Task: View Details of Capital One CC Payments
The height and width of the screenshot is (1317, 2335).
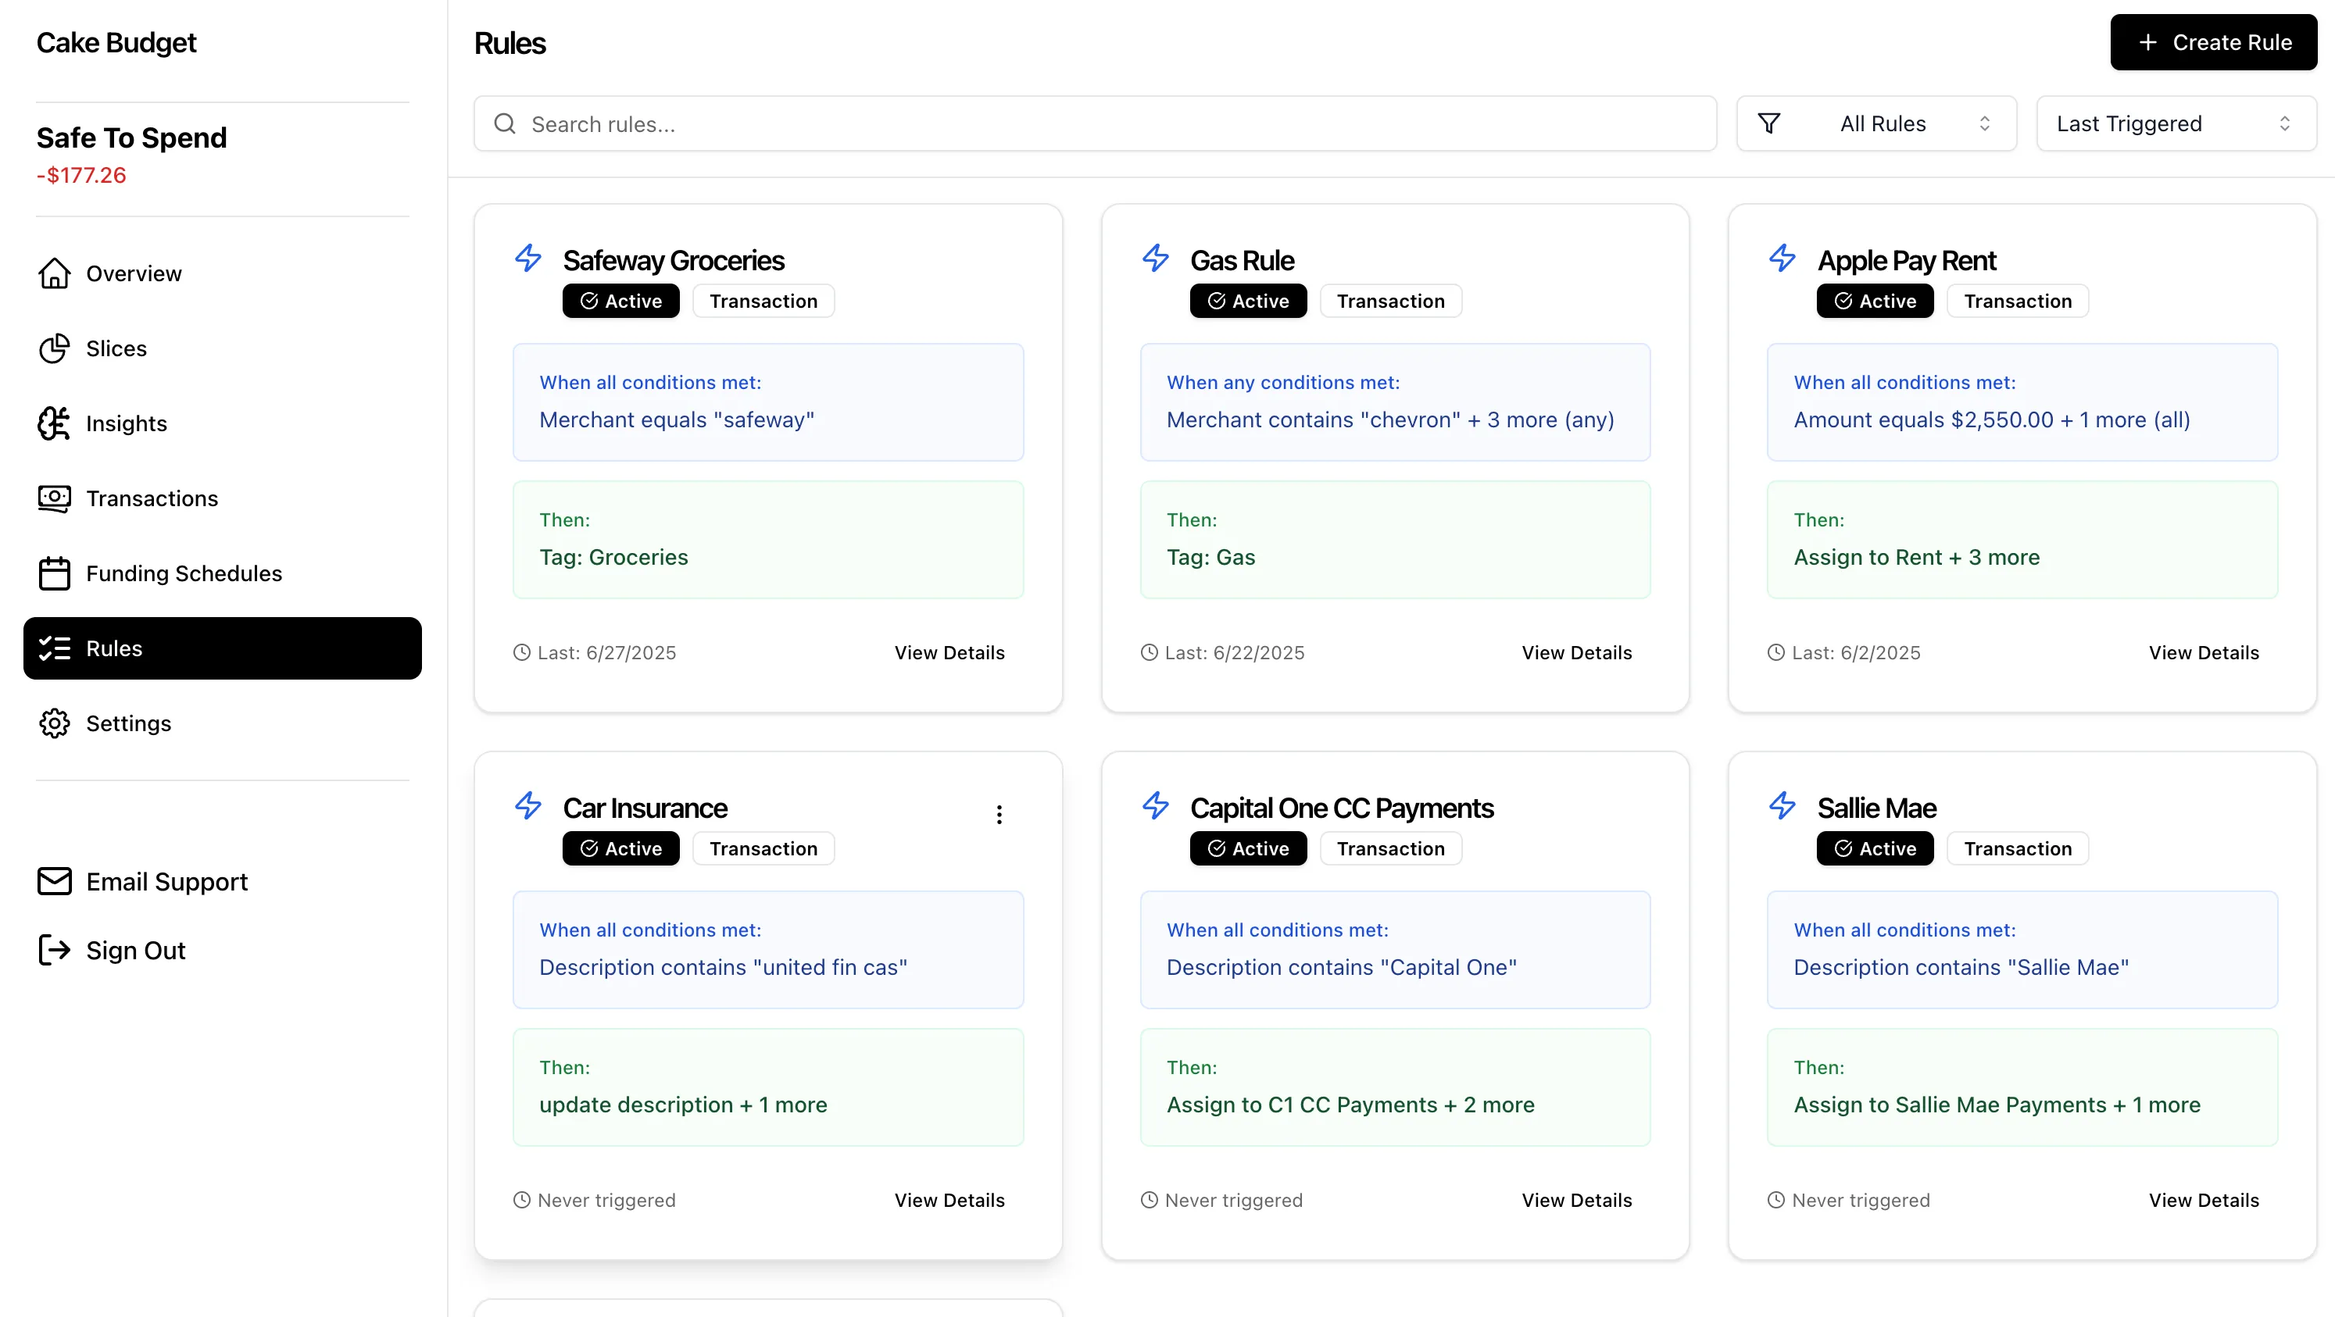Action: click(x=1576, y=1199)
